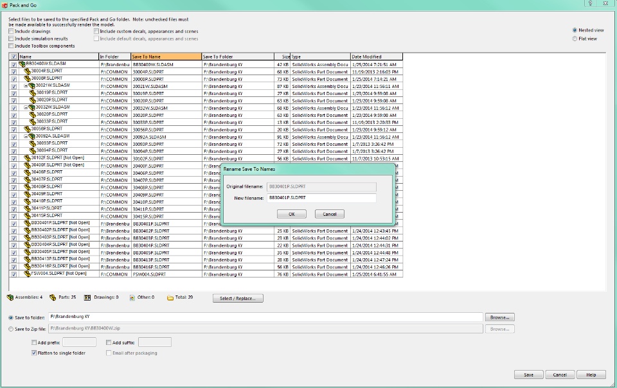The width and height of the screenshot is (617, 388).
Task: Collapse the 30021W.SLDASM assembly node
Action: pos(26,85)
